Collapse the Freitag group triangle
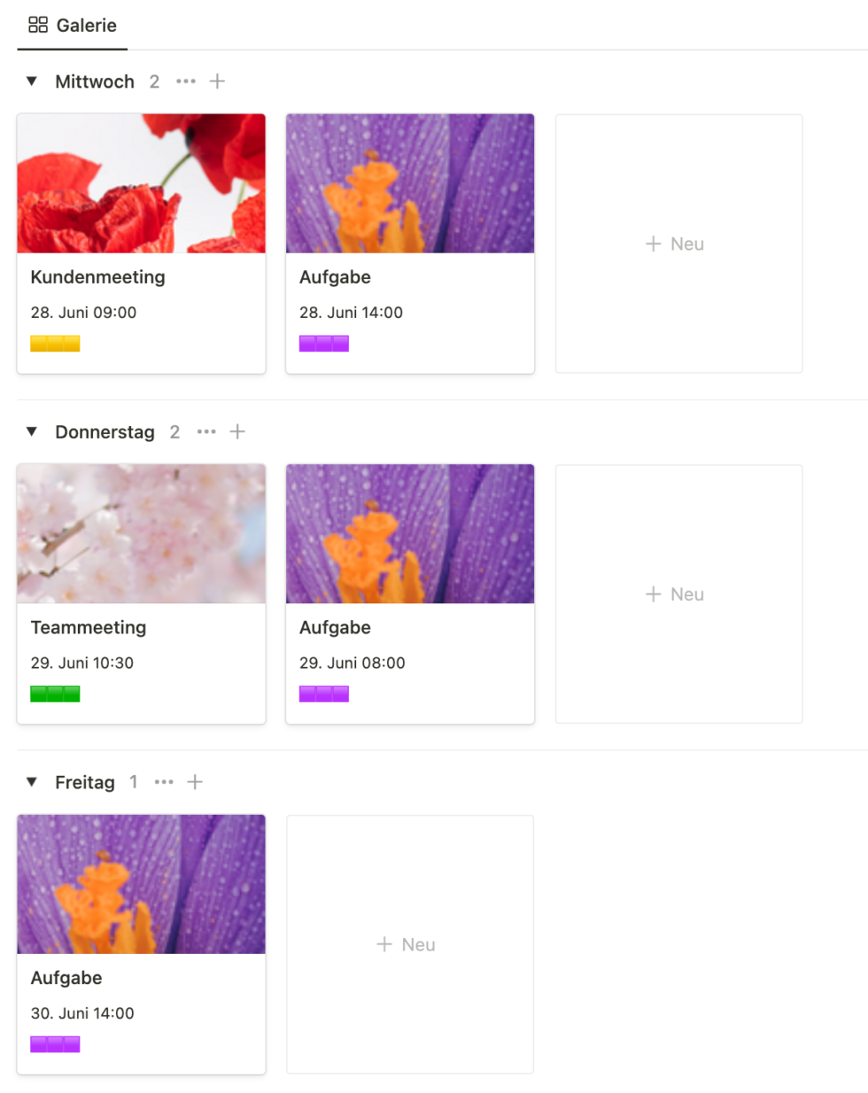868x1093 pixels. pos(32,782)
